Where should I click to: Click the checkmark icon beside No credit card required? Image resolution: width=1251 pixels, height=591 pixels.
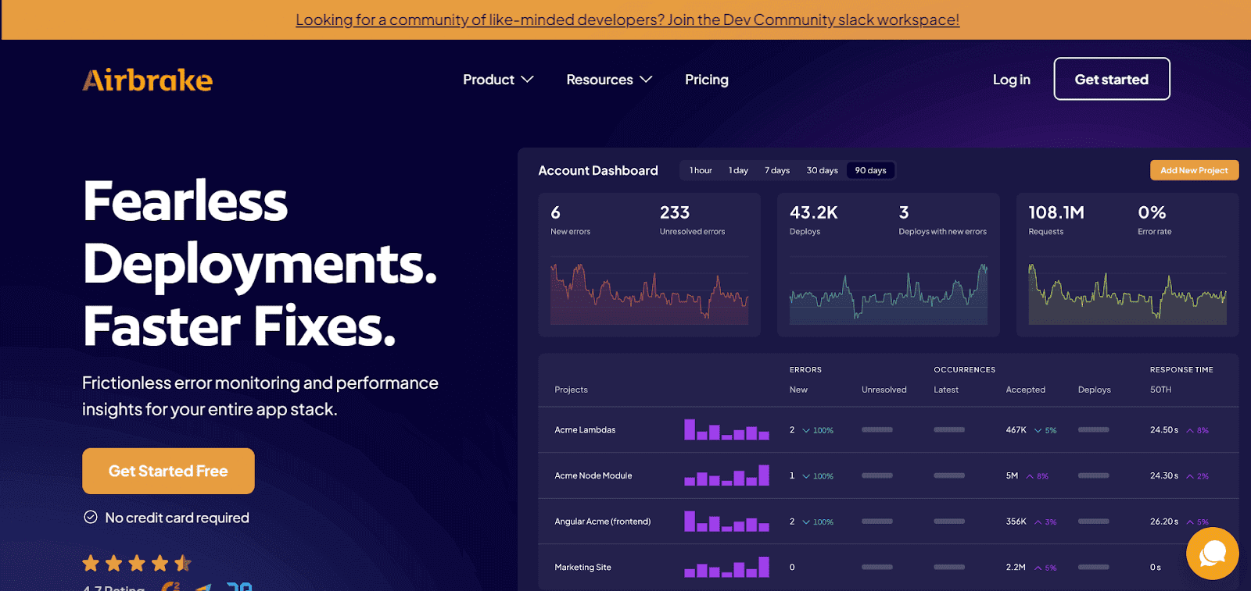(91, 517)
